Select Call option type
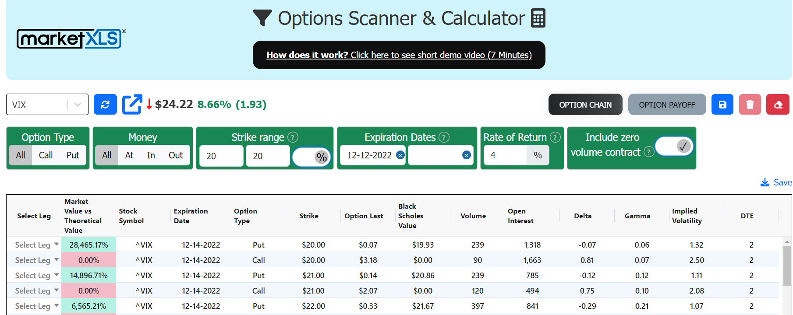This screenshot has width=793, height=315. tap(46, 155)
